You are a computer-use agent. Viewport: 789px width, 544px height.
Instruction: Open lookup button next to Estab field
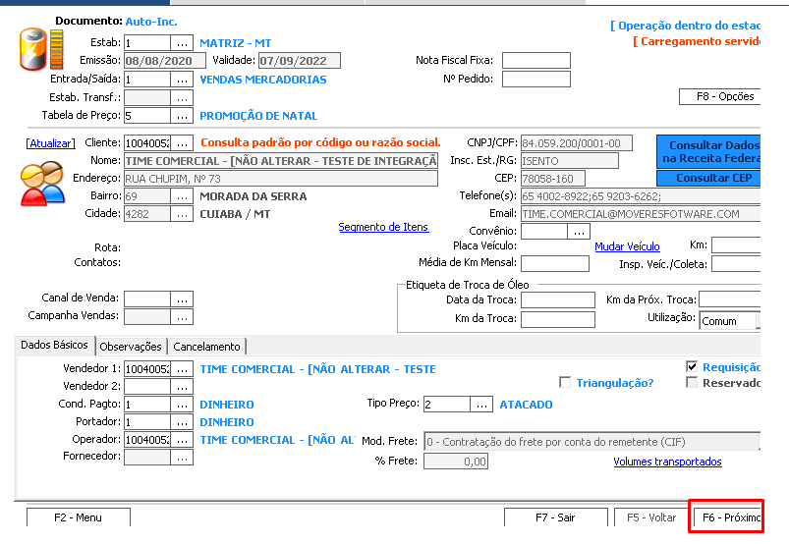[182, 43]
